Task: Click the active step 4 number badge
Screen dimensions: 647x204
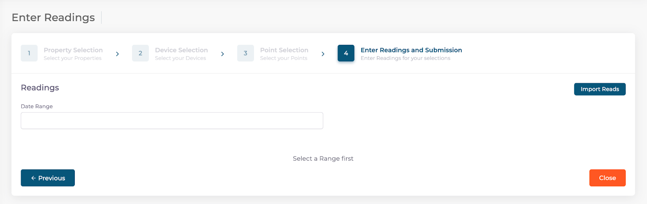Action: 346,53
